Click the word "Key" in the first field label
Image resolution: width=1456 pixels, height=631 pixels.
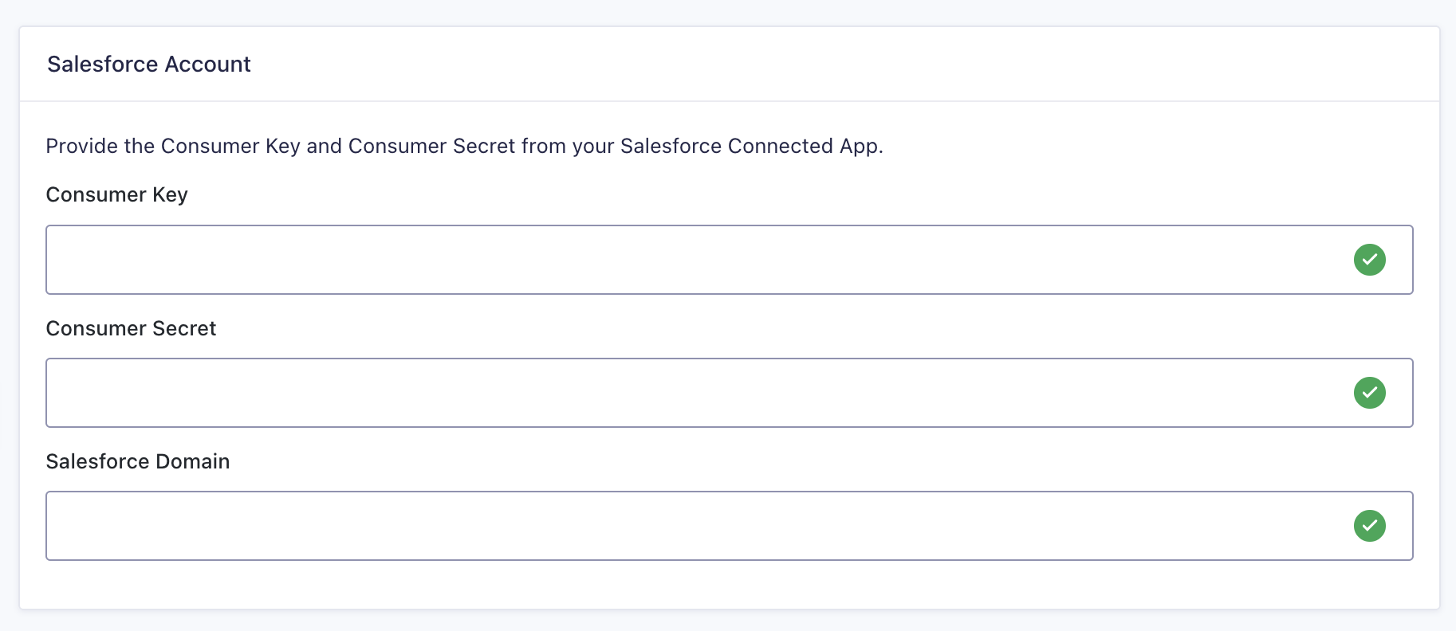pos(170,195)
